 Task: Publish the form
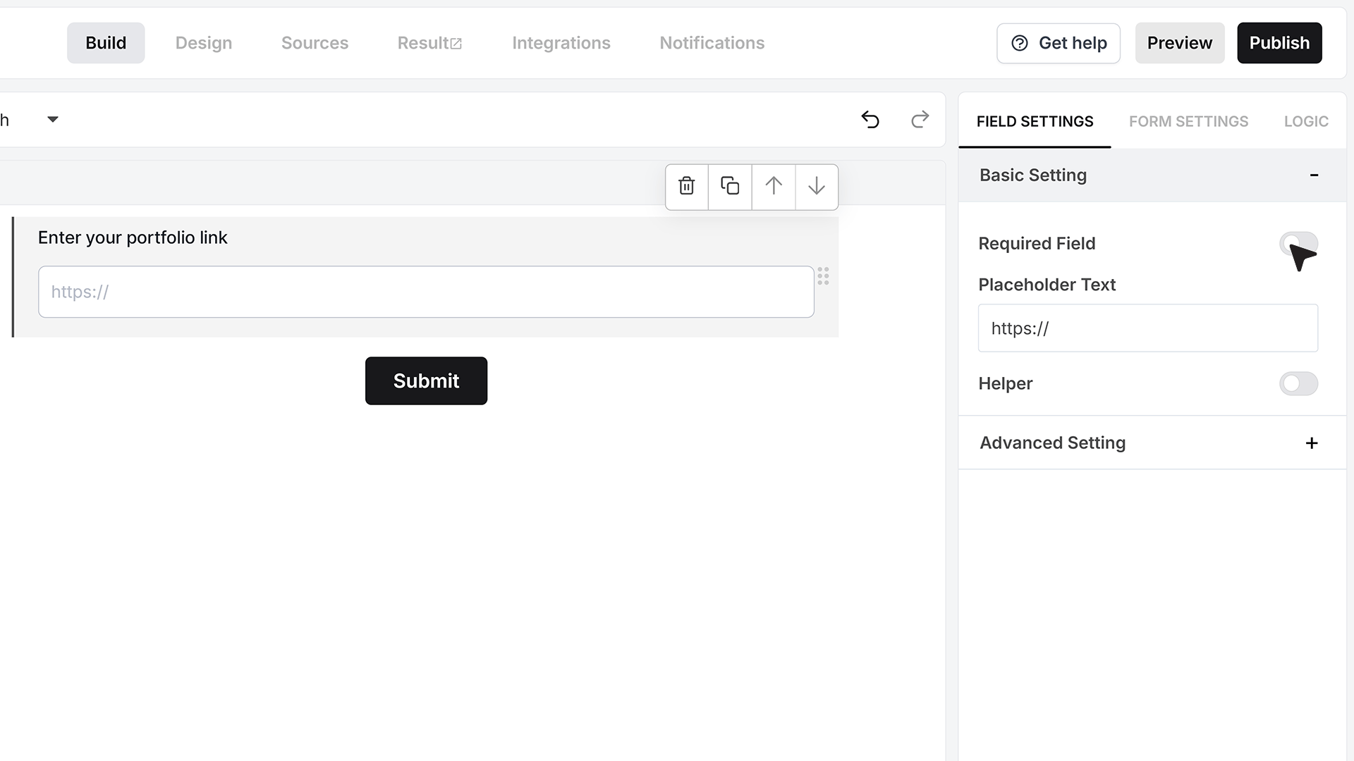pos(1279,43)
